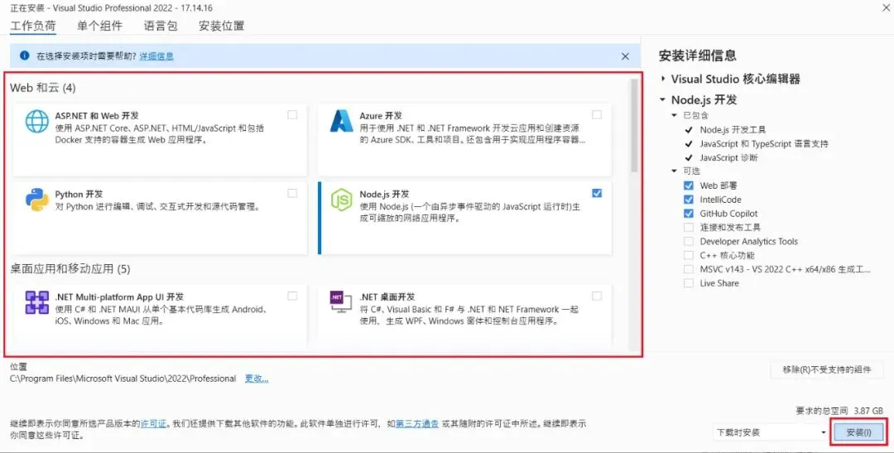Select the Azure 开发 workload card

click(464, 140)
